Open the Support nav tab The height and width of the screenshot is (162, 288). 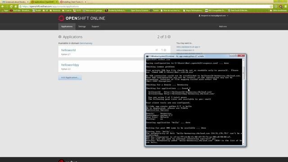[95, 27]
